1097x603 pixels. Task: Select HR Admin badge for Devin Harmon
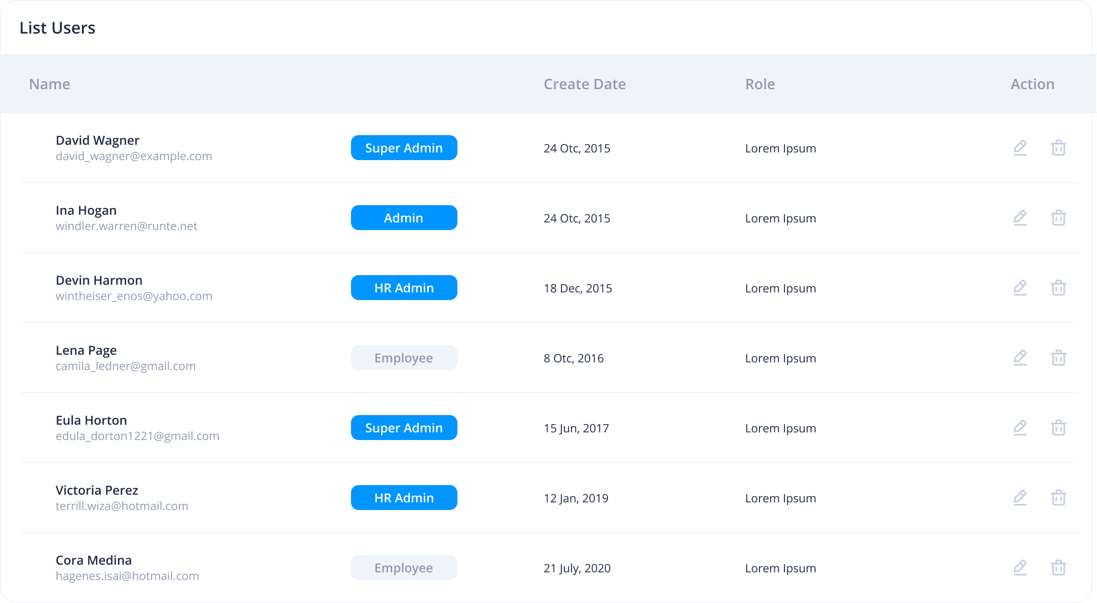coord(404,288)
